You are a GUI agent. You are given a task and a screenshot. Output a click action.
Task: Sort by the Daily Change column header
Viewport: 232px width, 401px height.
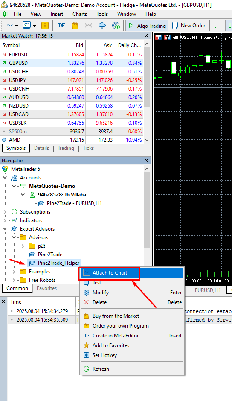click(x=129, y=45)
